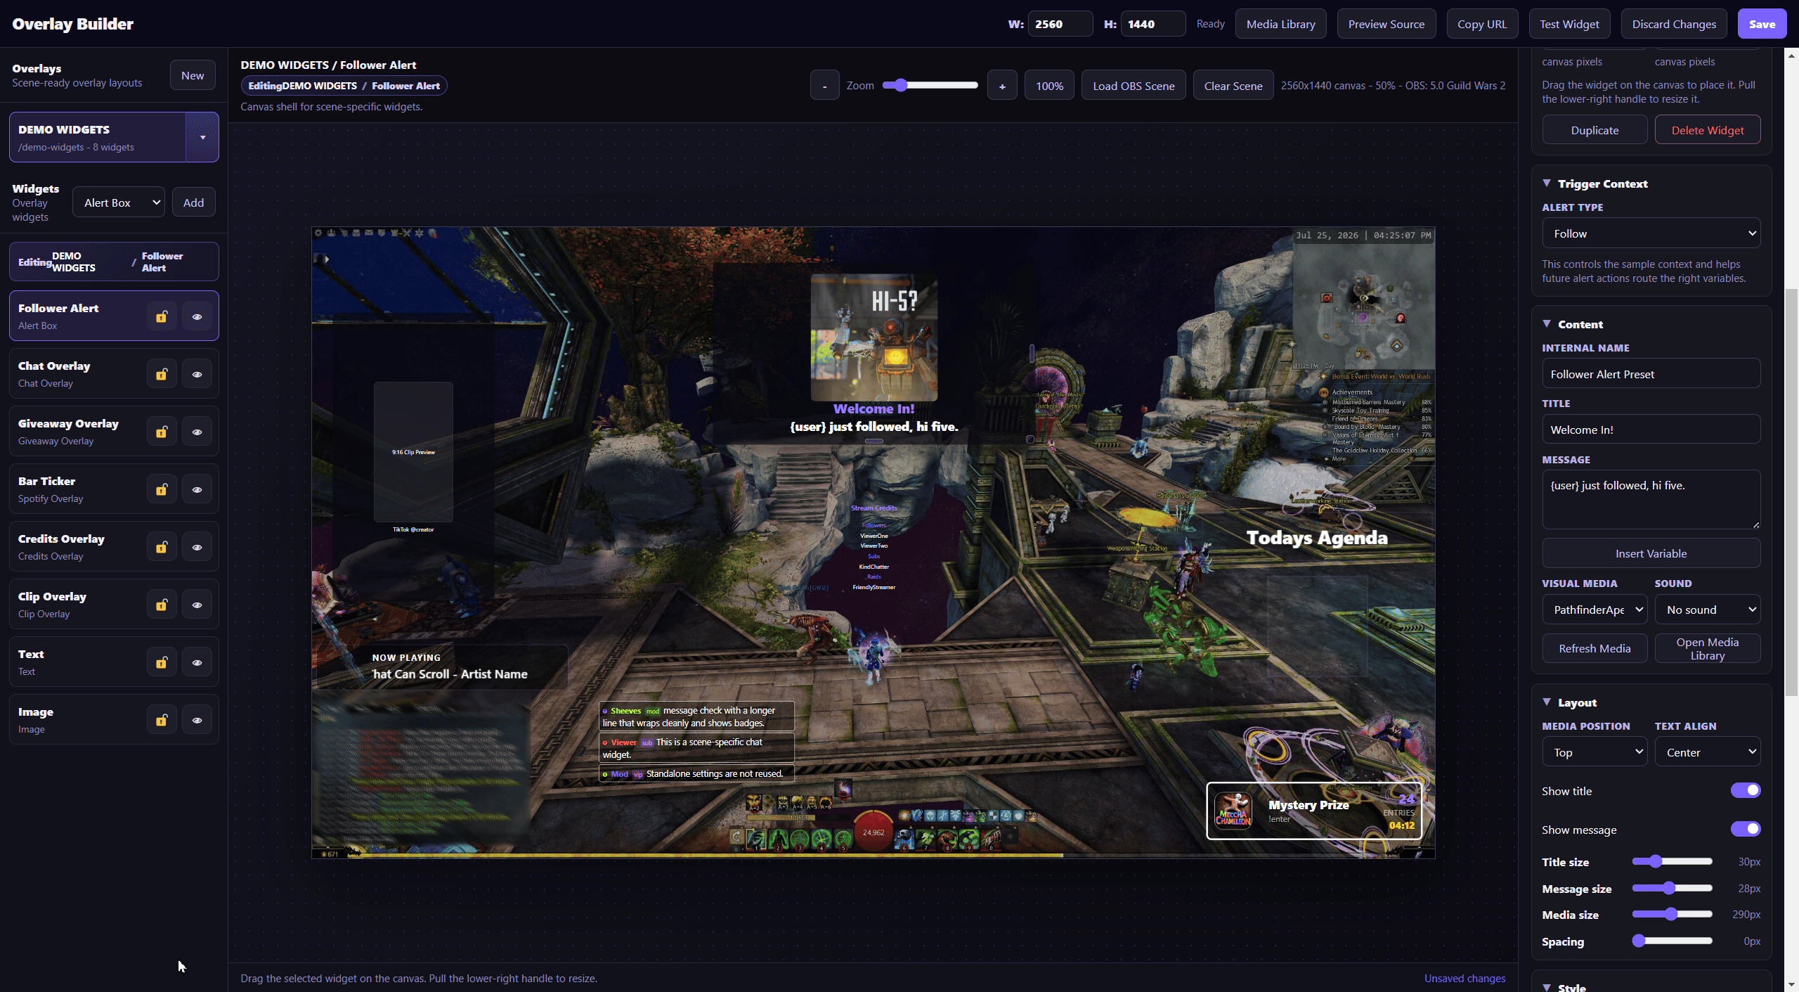The height and width of the screenshot is (992, 1799).
Task: Click Discard Changes
Action: [1674, 24]
